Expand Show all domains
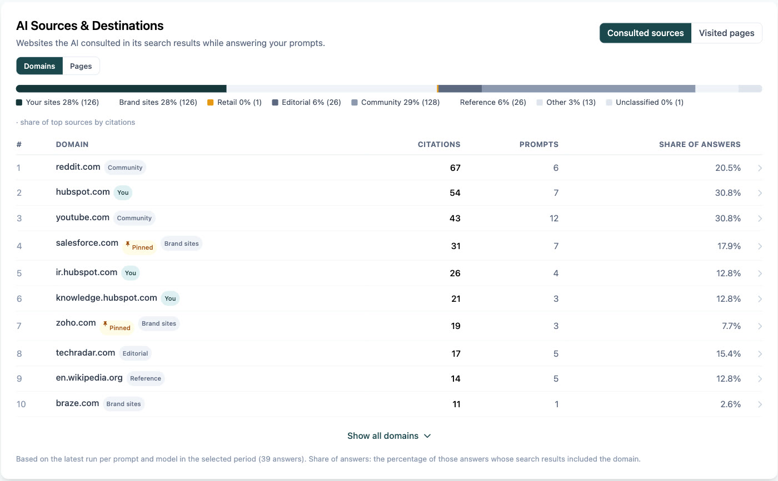 tap(389, 436)
